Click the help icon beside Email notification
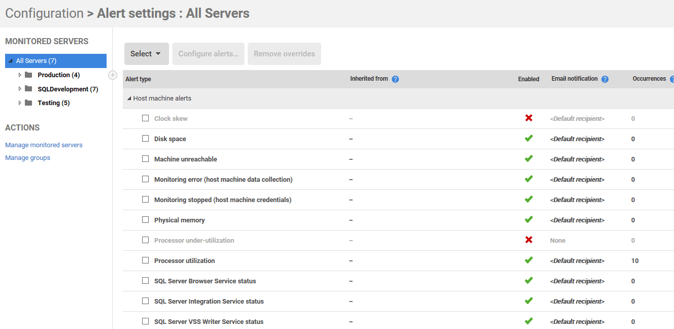Screen dimensions: 674x329 pos(605,79)
